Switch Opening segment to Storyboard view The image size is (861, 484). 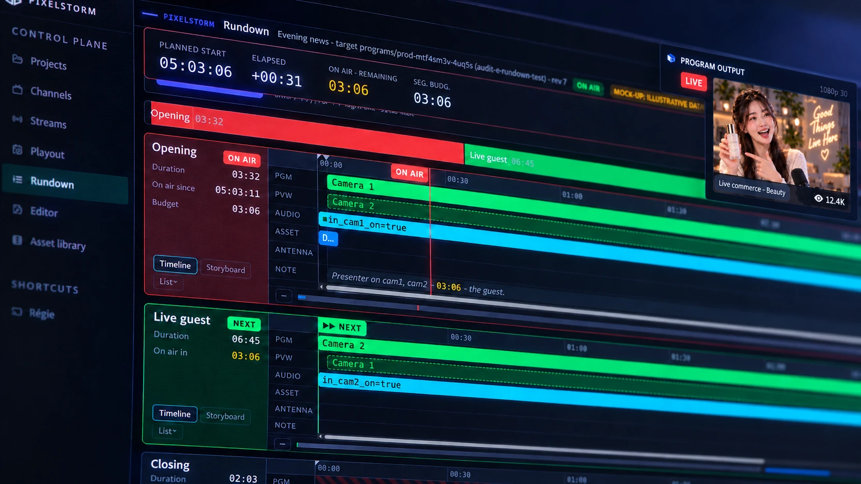pyautogui.click(x=226, y=269)
